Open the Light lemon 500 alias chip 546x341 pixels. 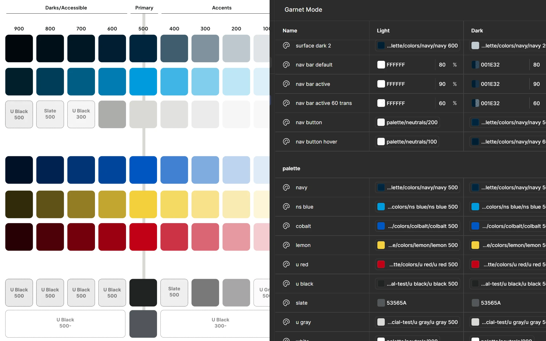pyautogui.click(x=417, y=245)
